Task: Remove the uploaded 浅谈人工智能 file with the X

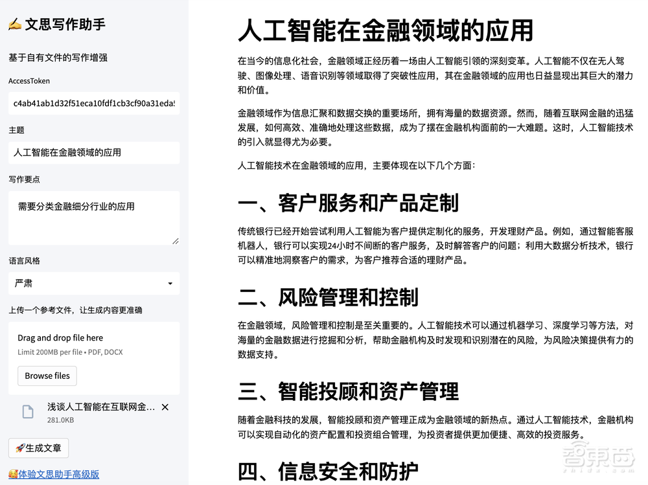Action: [x=165, y=407]
